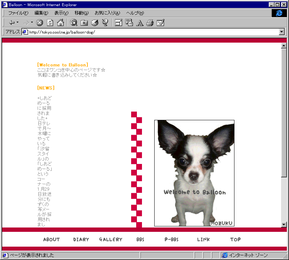Go back with the Back arrow button
Viewport: 289px width, 260px height.
(x=12, y=23)
